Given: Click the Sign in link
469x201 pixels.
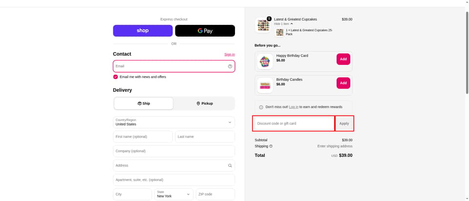Looking at the screenshot, I should click(230, 54).
